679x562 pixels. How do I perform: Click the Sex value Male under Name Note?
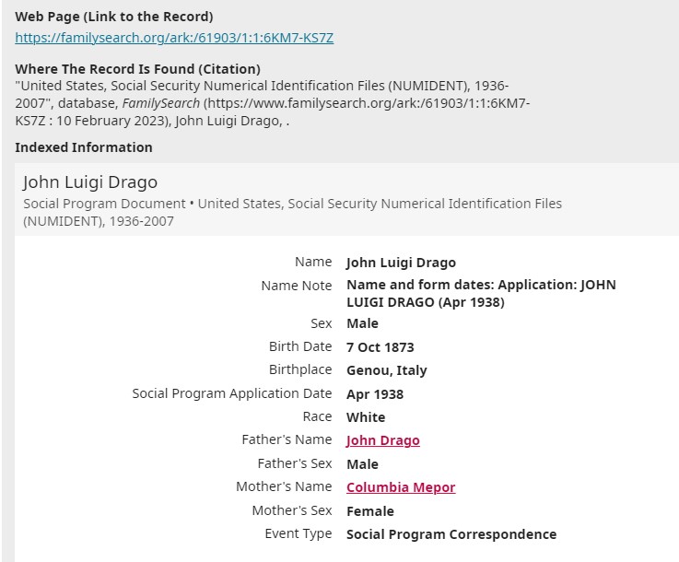[362, 323]
